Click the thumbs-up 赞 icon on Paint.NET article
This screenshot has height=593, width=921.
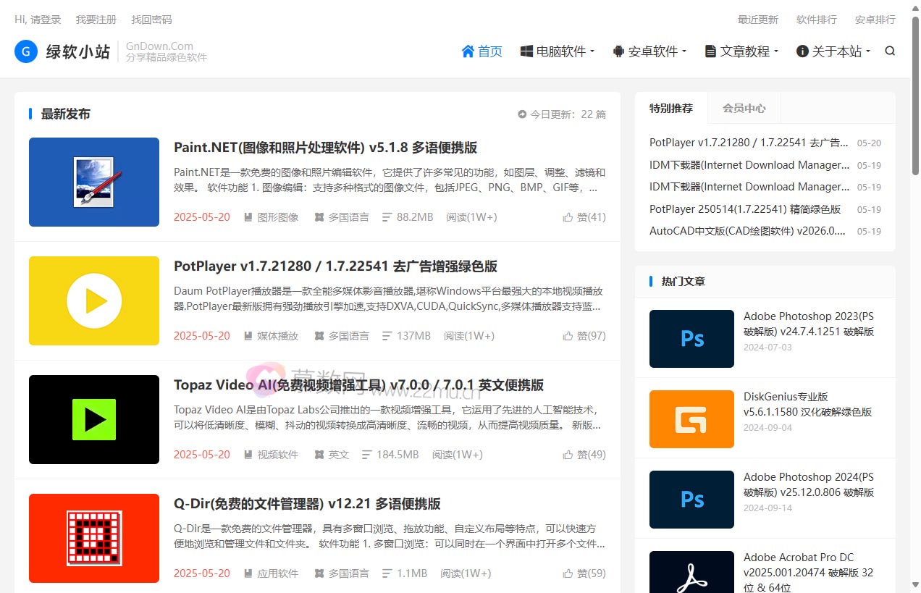(x=569, y=216)
